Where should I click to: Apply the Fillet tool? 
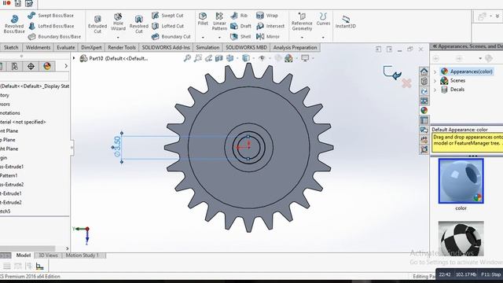[x=203, y=19]
